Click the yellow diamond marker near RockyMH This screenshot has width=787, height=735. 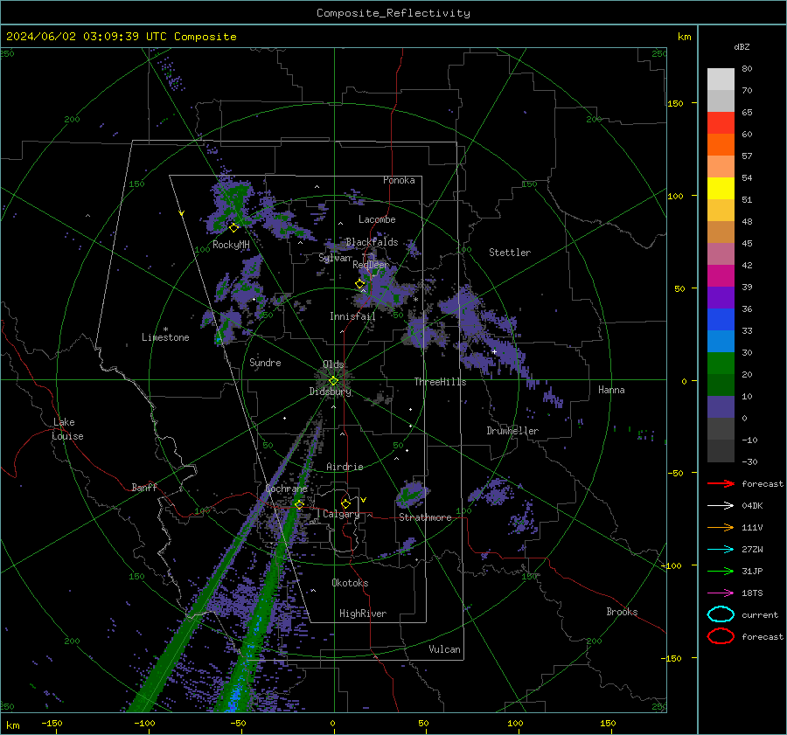[x=233, y=228]
